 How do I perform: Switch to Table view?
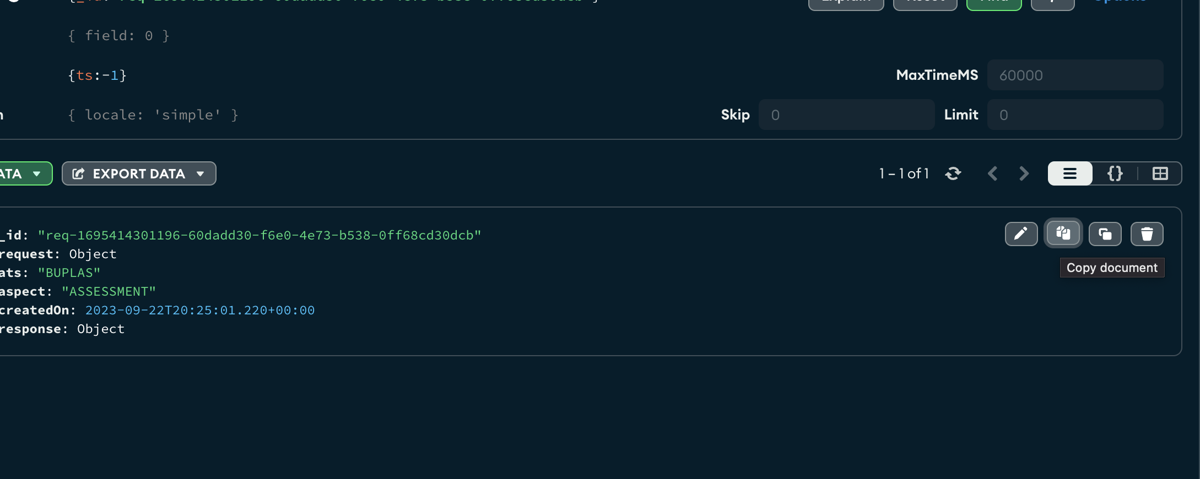pyautogui.click(x=1160, y=174)
